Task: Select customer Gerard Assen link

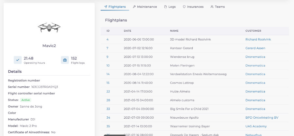Action: 255,48
